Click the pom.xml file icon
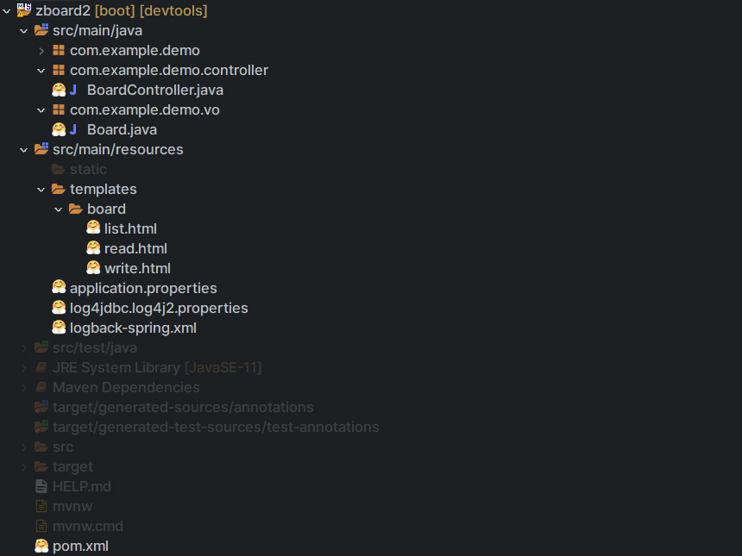The width and height of the screenshot is (742, 556). pos(41,546)
